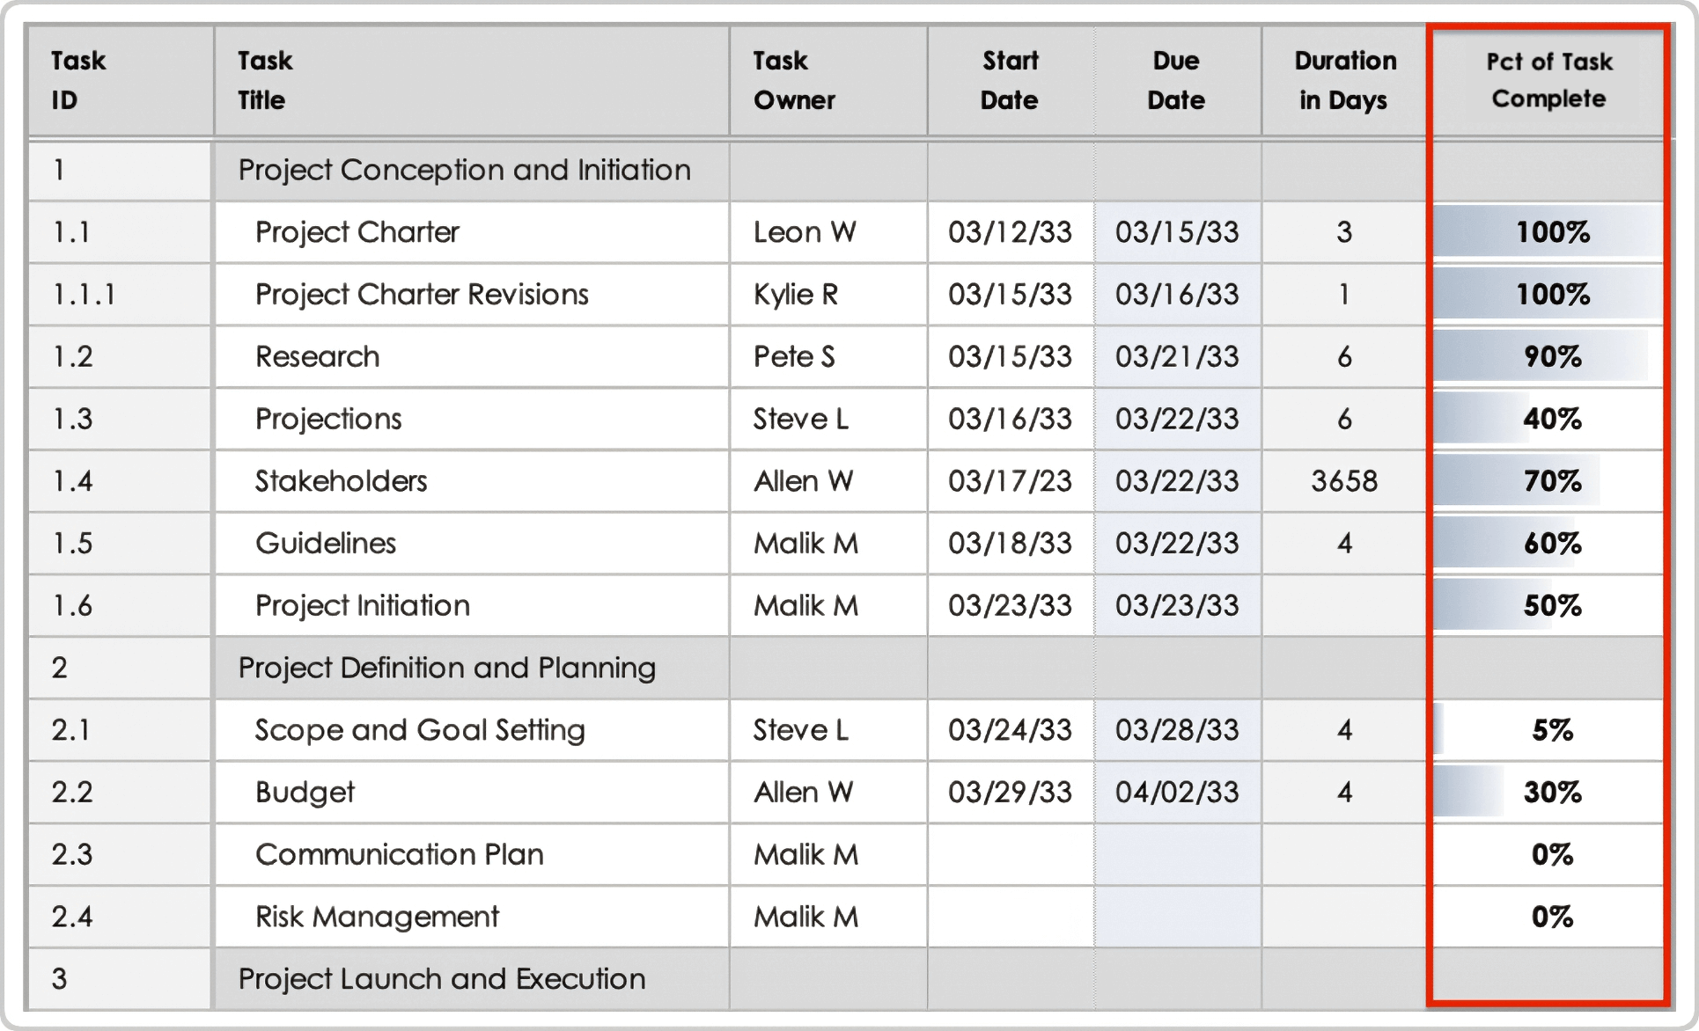Click the Due Date column header
The image size is (1699, 1031).
(x=1176, y=80)
